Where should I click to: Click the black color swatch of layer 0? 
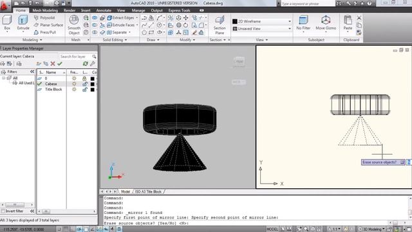[x=92, y=79]
